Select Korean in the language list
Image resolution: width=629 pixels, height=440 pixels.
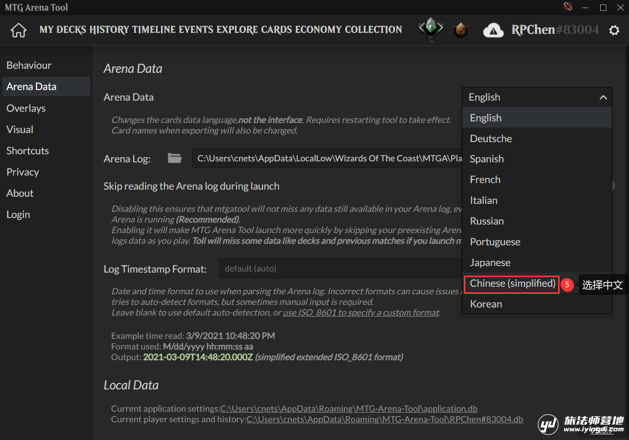[537, 304]
